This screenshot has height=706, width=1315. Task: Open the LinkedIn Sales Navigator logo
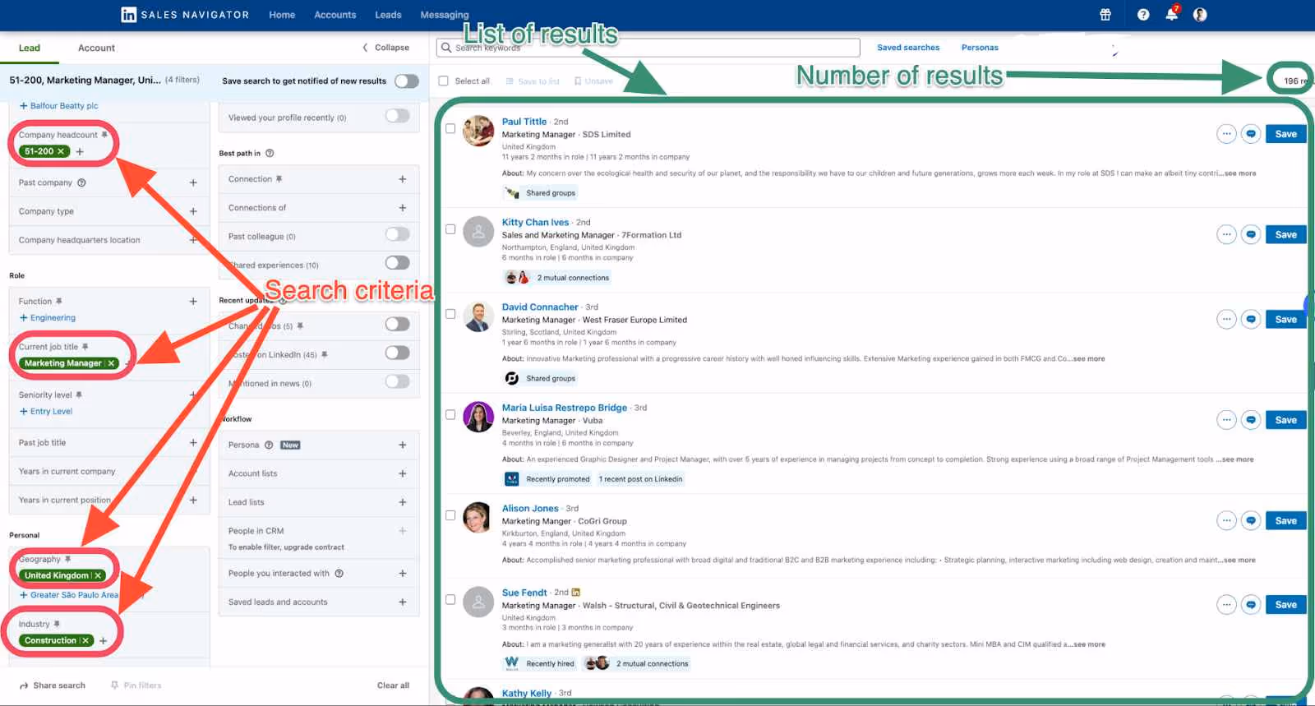tap(185, 15)
